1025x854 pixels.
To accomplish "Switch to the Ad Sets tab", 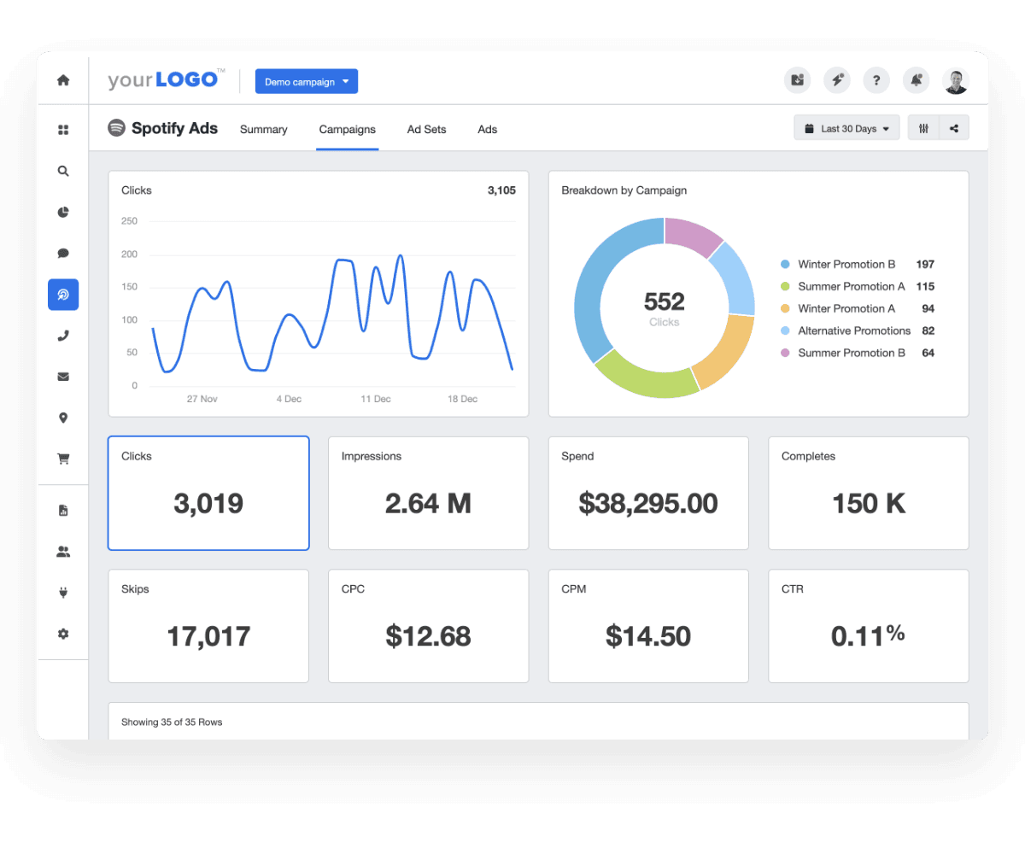I will pos(426,129).
